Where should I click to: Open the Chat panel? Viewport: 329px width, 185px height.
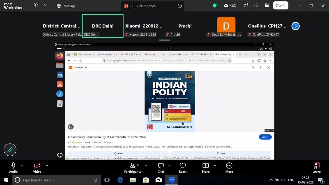tap(161, 168)
